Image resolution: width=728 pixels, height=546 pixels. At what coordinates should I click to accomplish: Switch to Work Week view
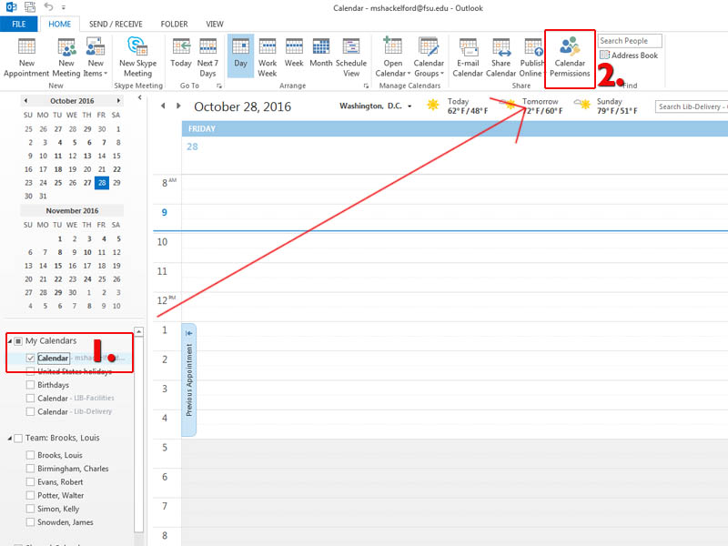268,57
